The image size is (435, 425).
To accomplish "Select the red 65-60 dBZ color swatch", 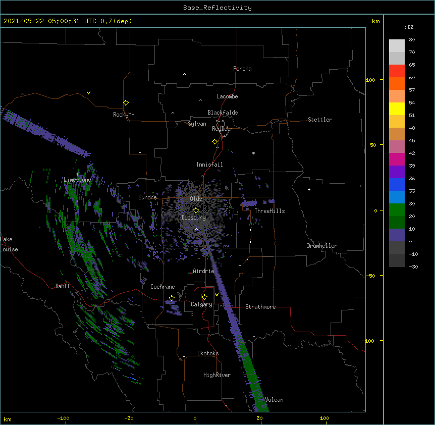I will point(397,71).
